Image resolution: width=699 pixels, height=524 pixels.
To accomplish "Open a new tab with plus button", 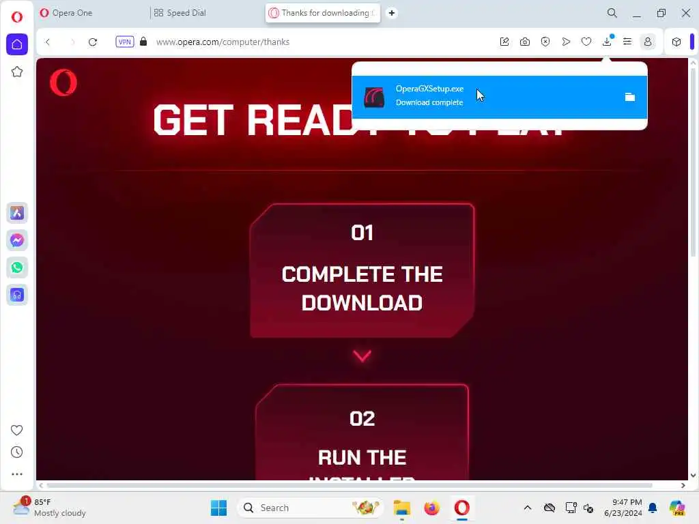I will point(392,13).
